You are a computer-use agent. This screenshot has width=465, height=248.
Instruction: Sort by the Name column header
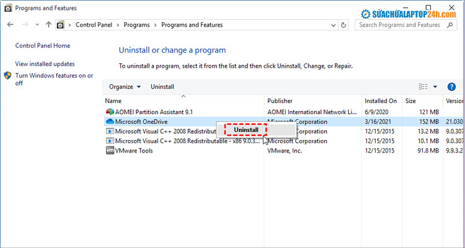click(x=184, y=101)
